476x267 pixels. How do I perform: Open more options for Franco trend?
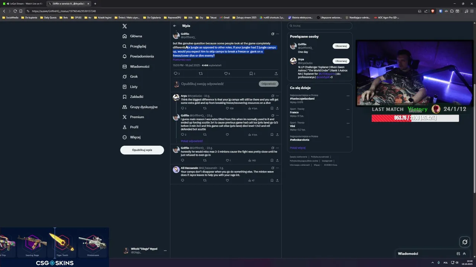point(348,109)
